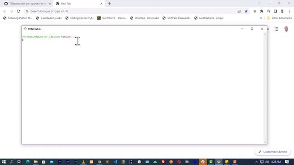Open the Google account avatar on page
The image size is (294, 165).
(286, 29)
